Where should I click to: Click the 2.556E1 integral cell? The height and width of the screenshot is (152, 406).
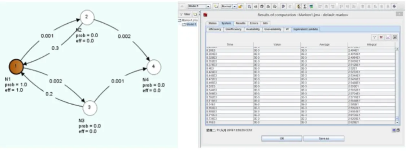coord(371,86)
